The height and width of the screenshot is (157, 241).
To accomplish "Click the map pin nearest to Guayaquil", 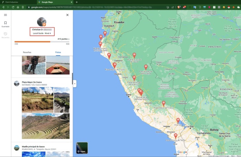I will (105, 33).
